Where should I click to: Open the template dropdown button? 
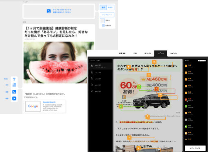107,15
